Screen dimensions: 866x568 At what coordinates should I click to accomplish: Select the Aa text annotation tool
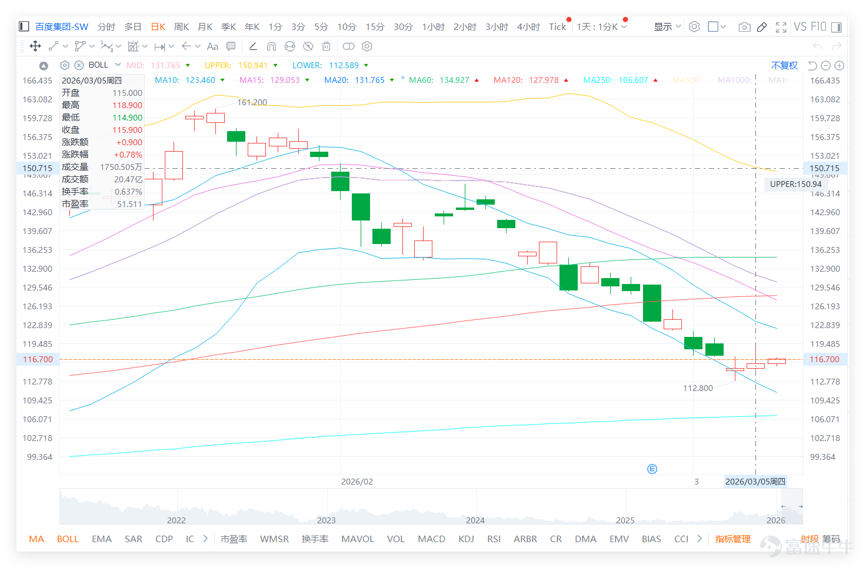(x=212, y=46)
